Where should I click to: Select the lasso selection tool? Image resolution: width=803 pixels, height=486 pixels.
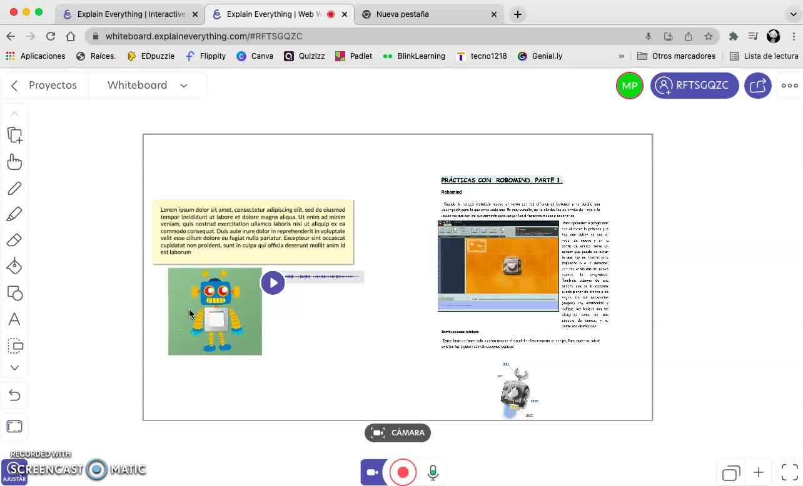tap(14, 345)
